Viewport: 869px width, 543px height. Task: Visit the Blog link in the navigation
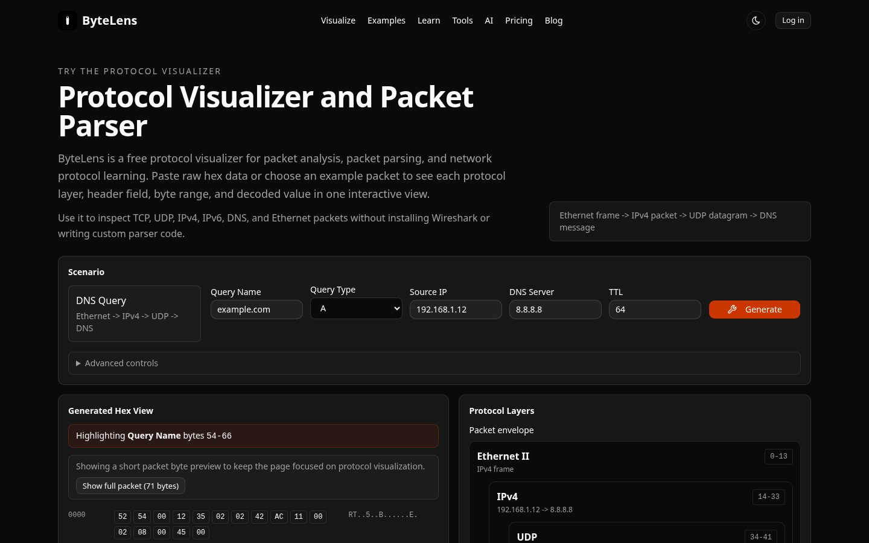[x=553, y=21]
